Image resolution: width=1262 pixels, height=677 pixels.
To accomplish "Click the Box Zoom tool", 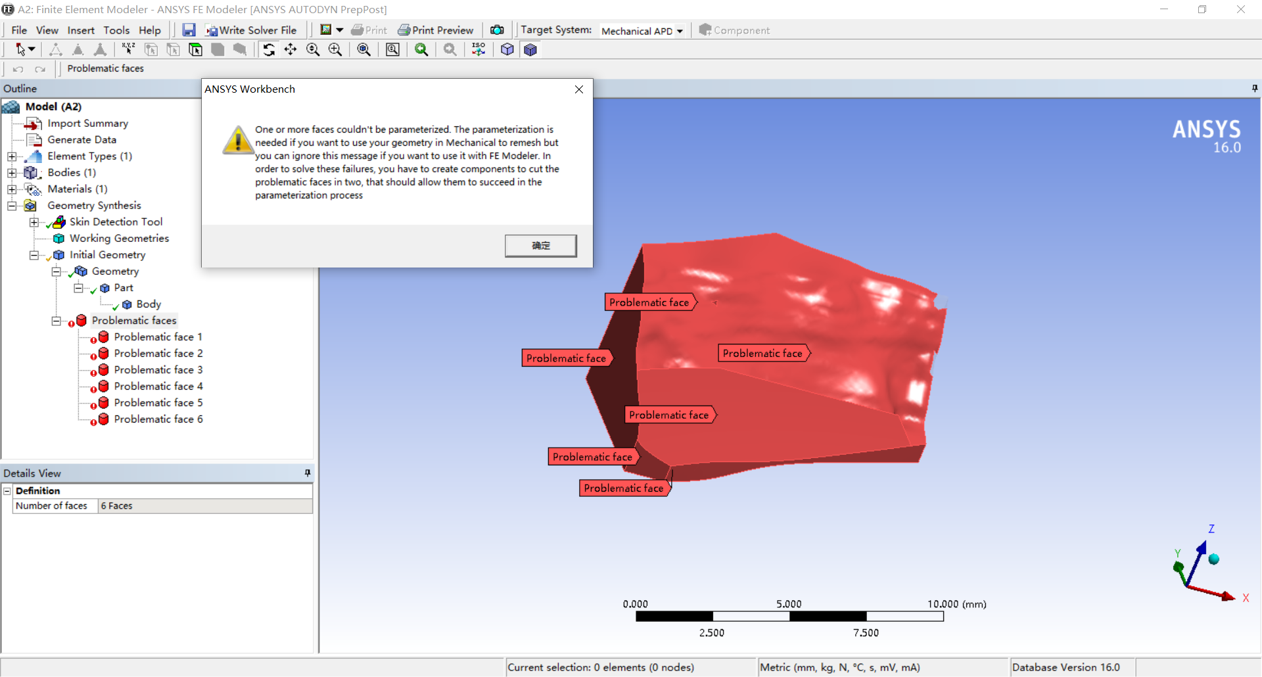I will [x=335, y=49].
